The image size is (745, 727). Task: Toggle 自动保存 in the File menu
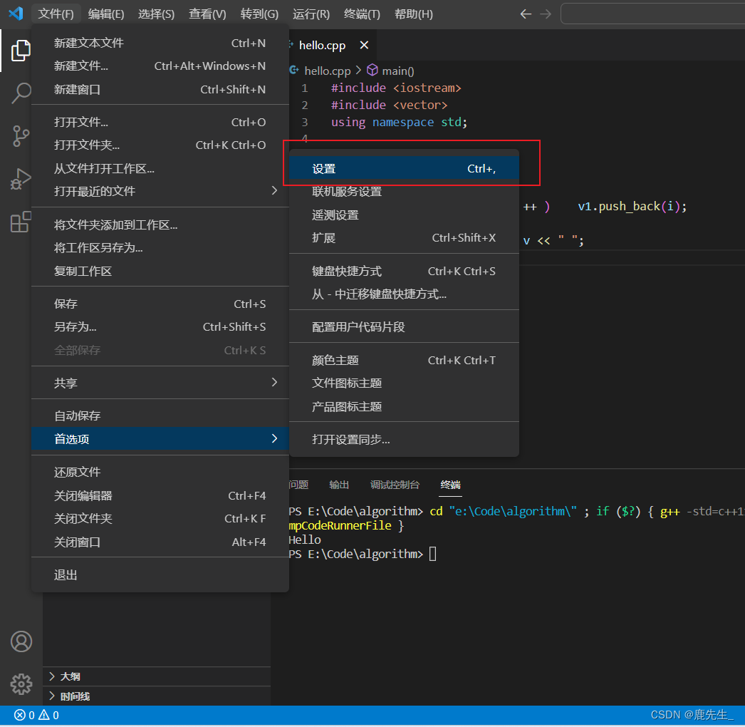tap(78, 416)
